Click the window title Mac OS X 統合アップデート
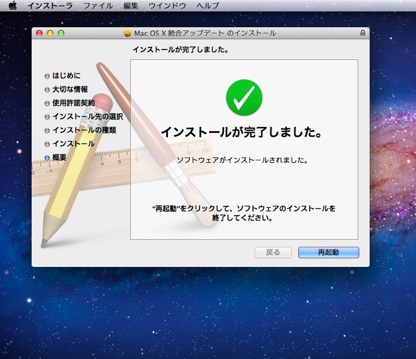 [x=205, y=33]
